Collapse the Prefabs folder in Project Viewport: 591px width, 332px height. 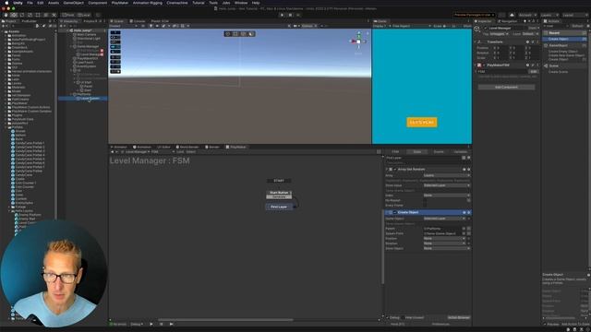click(6, 127)
